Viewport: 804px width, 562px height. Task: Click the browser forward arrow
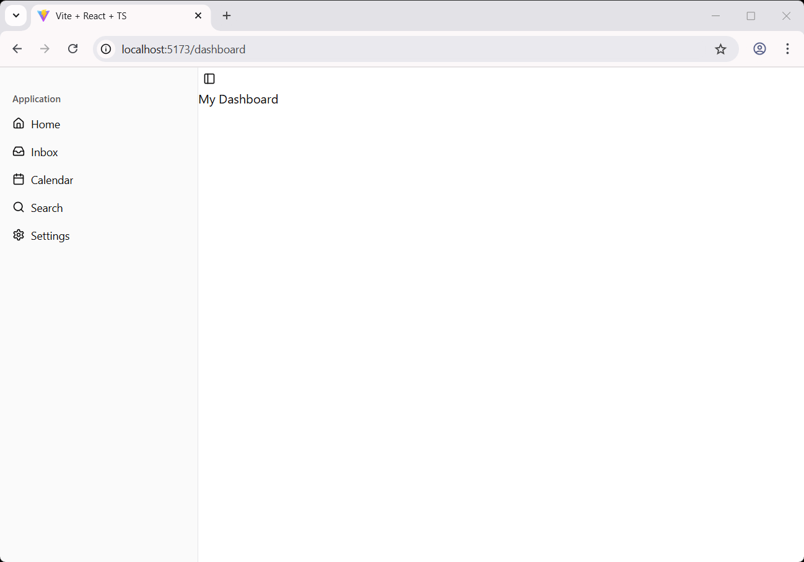tap(45, 49)
